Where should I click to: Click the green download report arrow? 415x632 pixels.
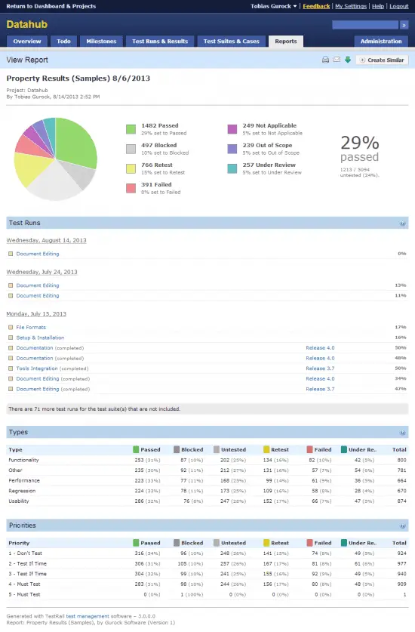[x=348, y=60]
